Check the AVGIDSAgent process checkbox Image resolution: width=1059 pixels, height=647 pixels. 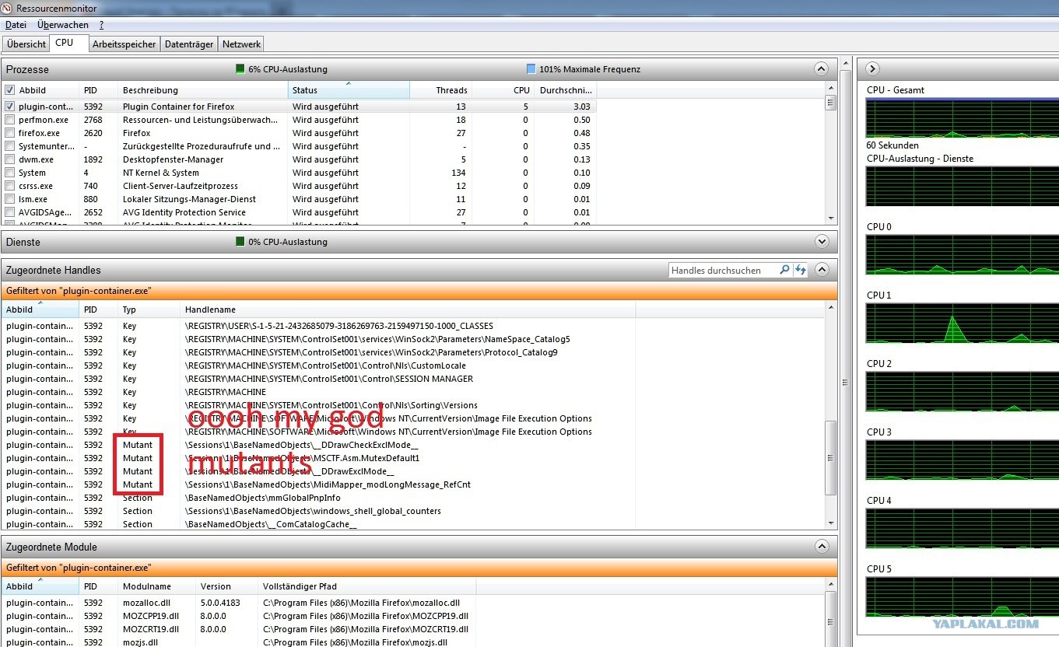click(9, 212)
